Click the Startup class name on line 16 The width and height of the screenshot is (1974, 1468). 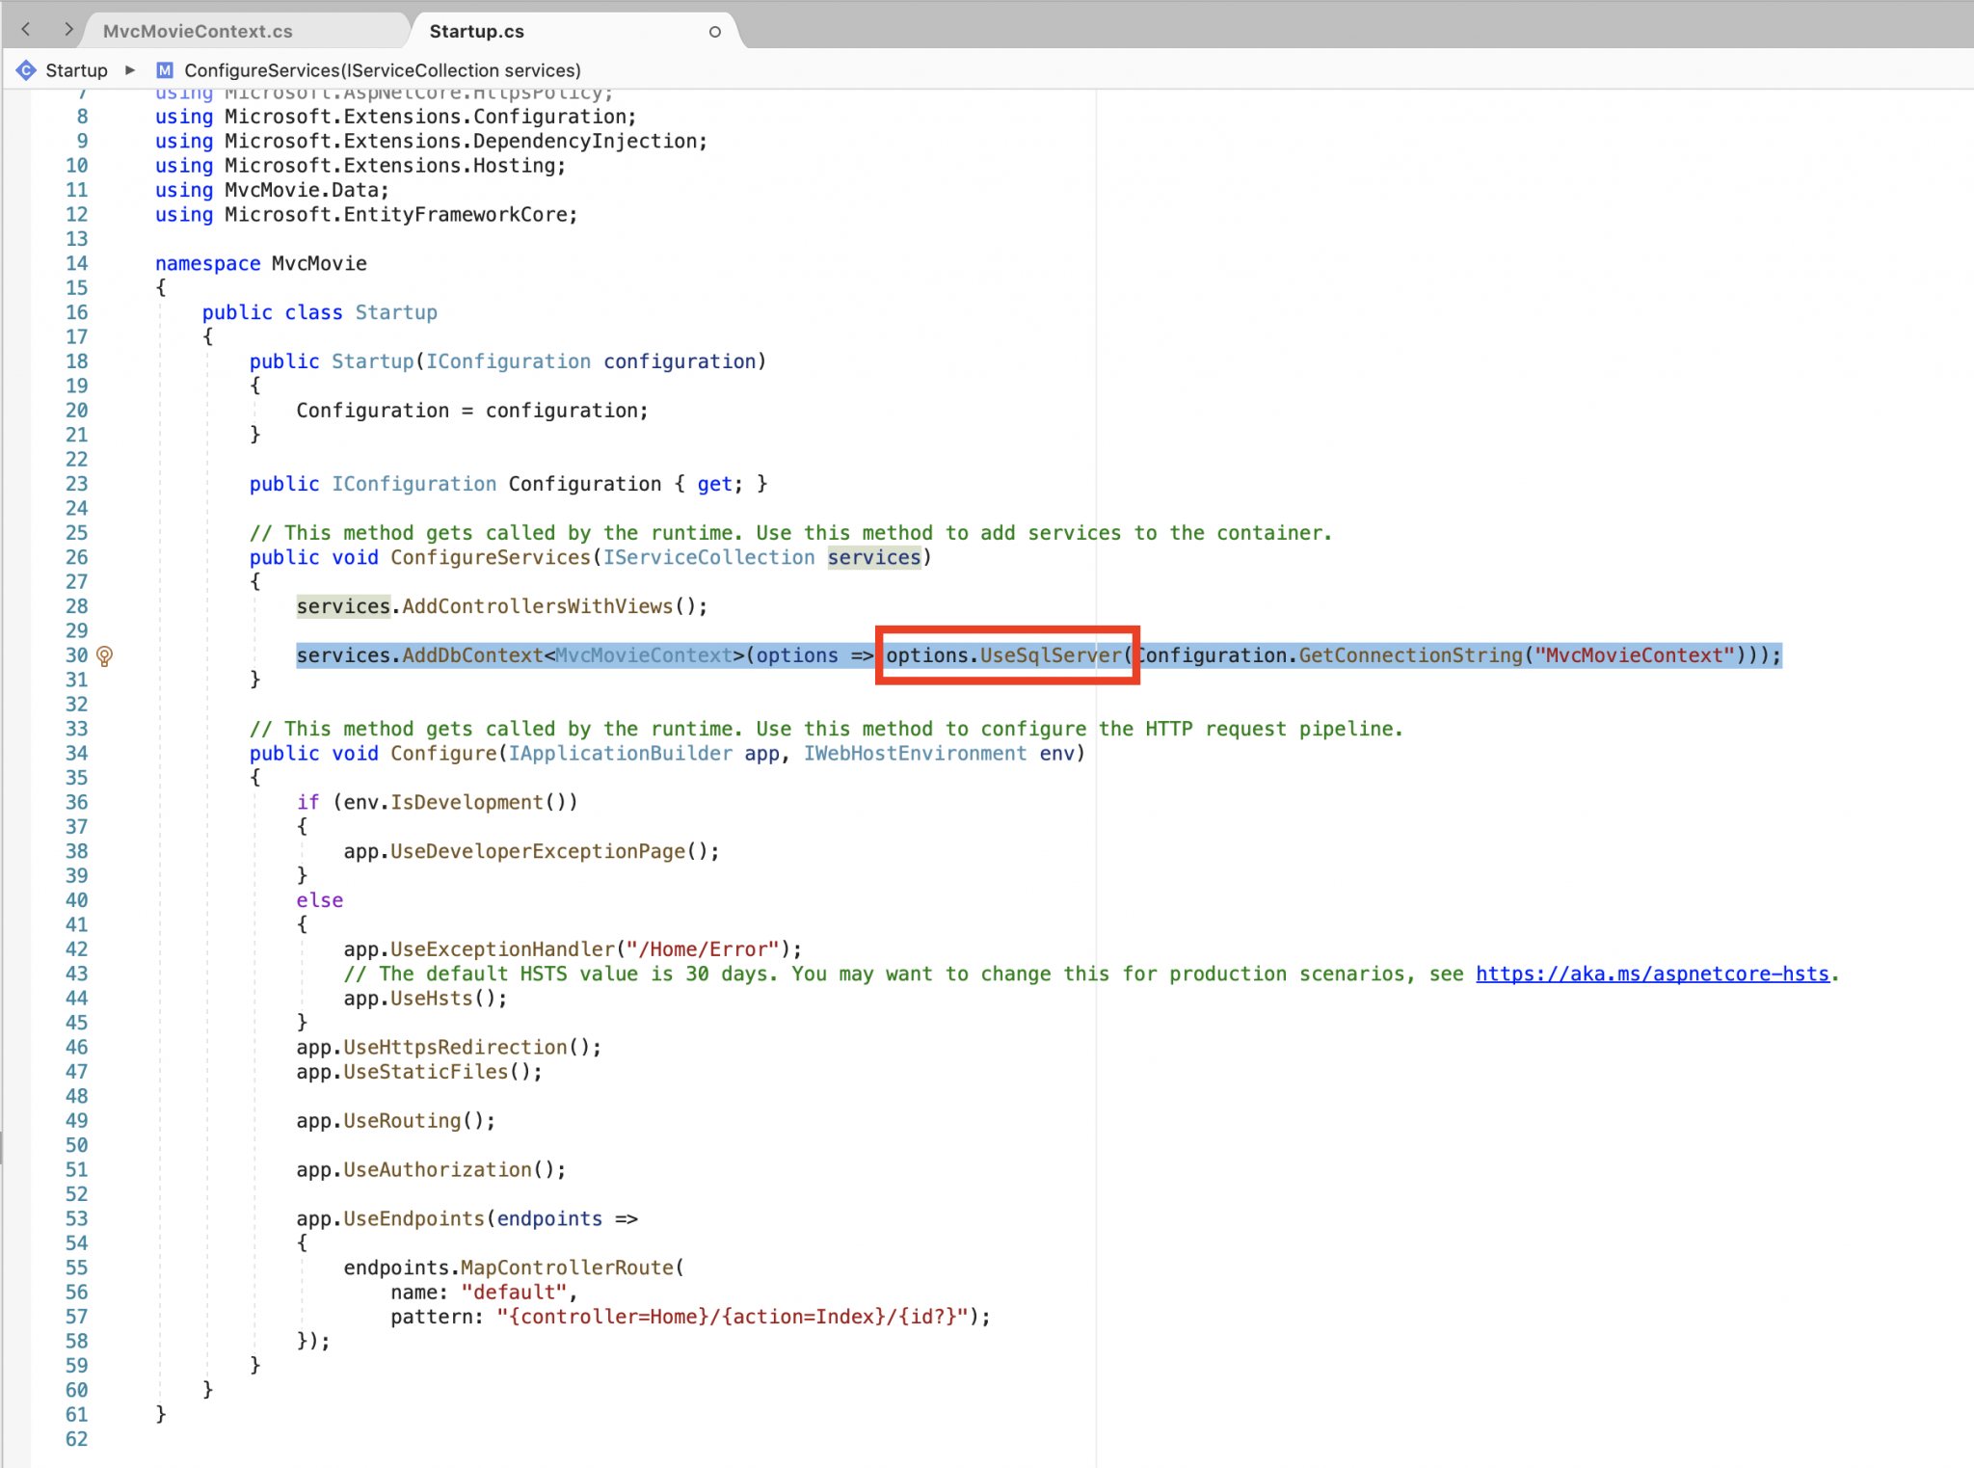[x=396, y=312]
